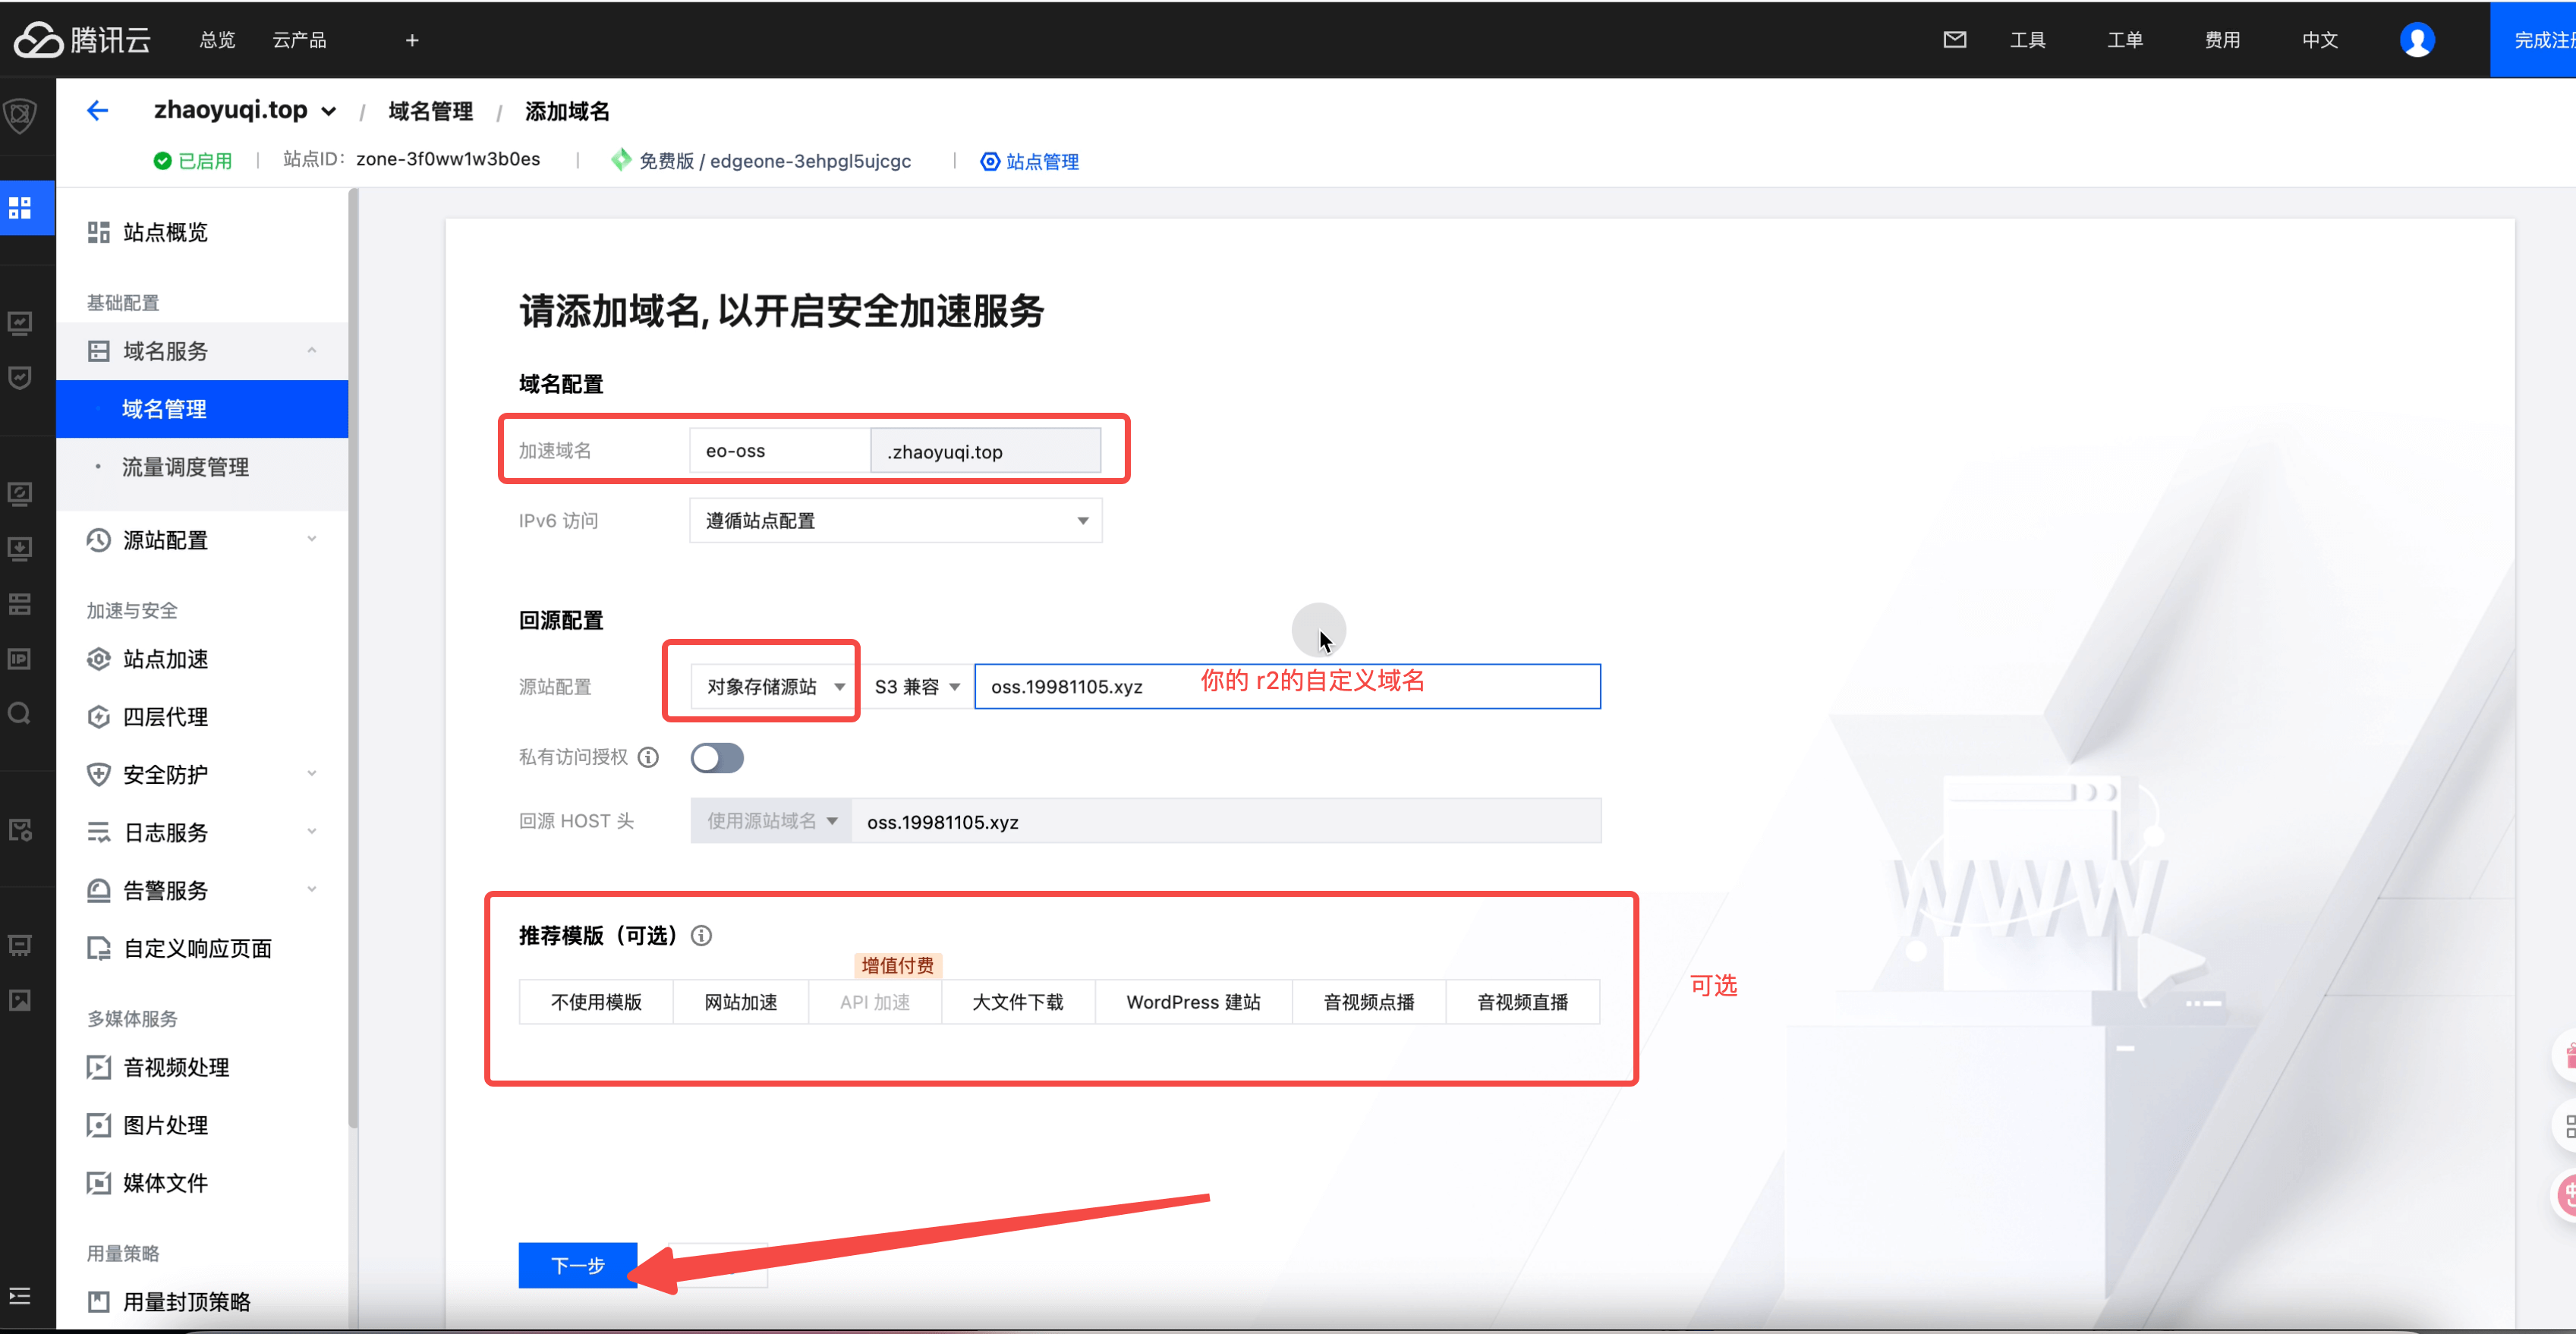Click the 站点加速 sidebar icon
The width and height of the screenshot is (2576, 1334).
click(x=98, y=659)
